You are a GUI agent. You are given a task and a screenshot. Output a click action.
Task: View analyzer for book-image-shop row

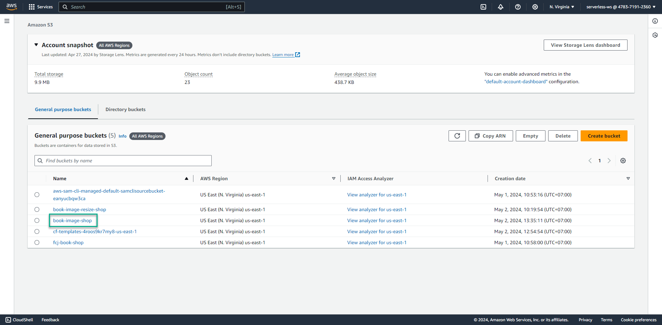click(x=377, y=220)
